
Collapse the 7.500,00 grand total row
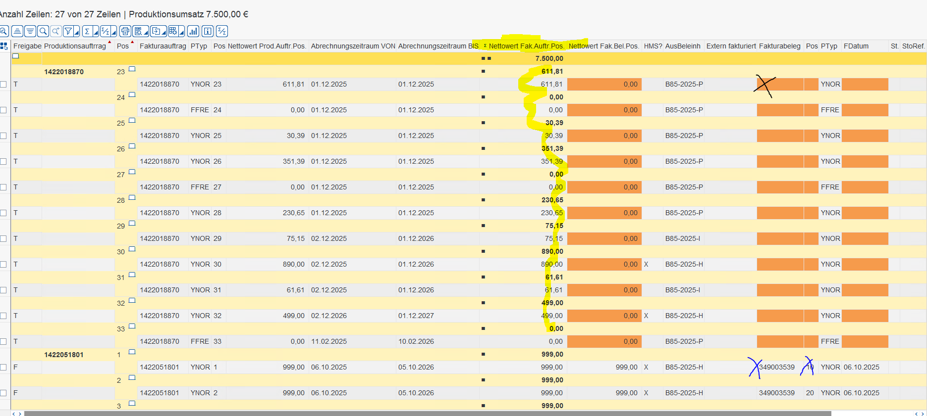(x=16, y=56)
